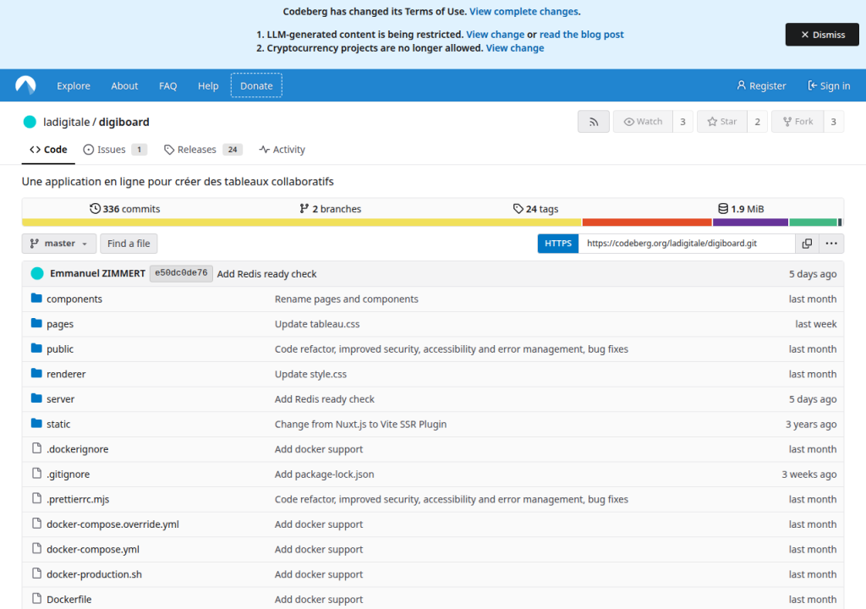Click the components folder icon
The height and width of the screenshot is (609, 866).
36,299
